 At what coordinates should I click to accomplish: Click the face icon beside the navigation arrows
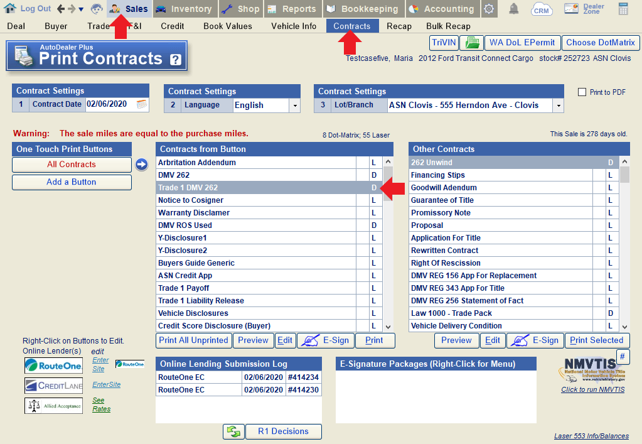tap(97, 9)
